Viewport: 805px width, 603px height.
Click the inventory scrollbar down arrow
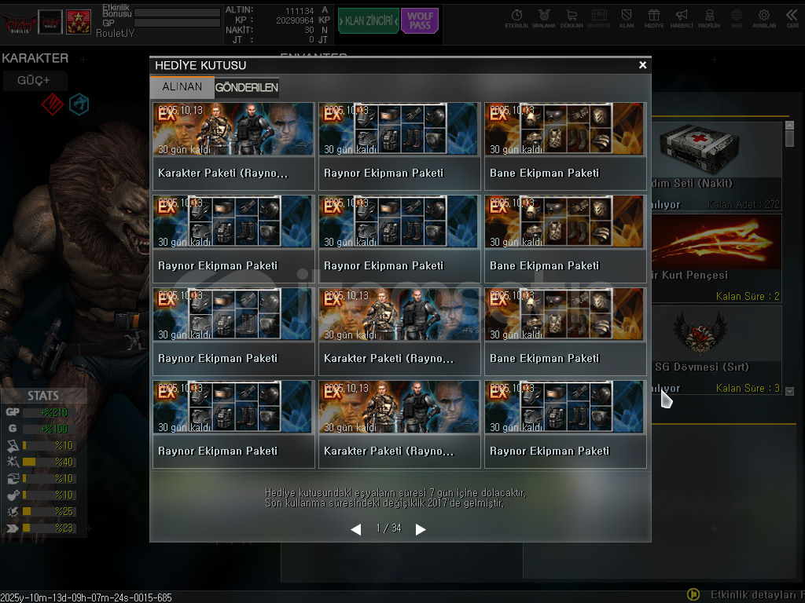pos(789,391)
